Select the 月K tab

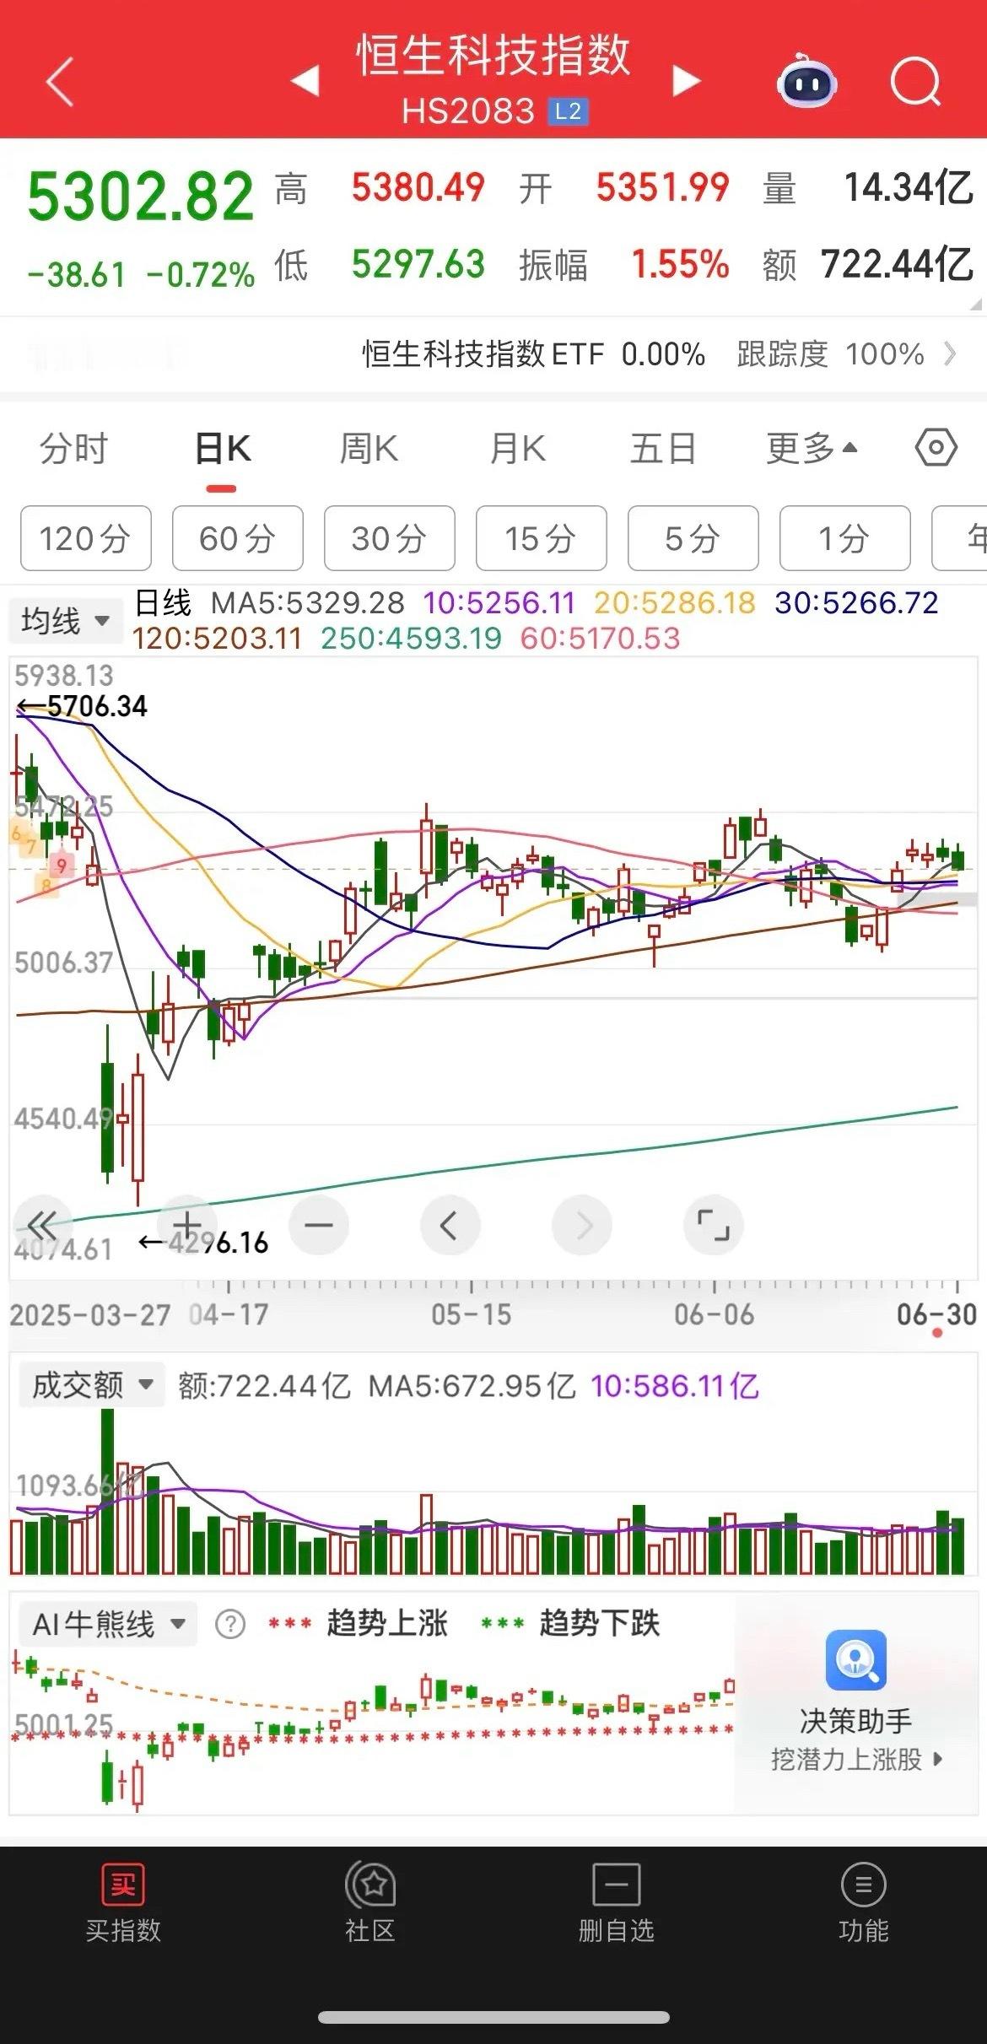click(518, 448)
